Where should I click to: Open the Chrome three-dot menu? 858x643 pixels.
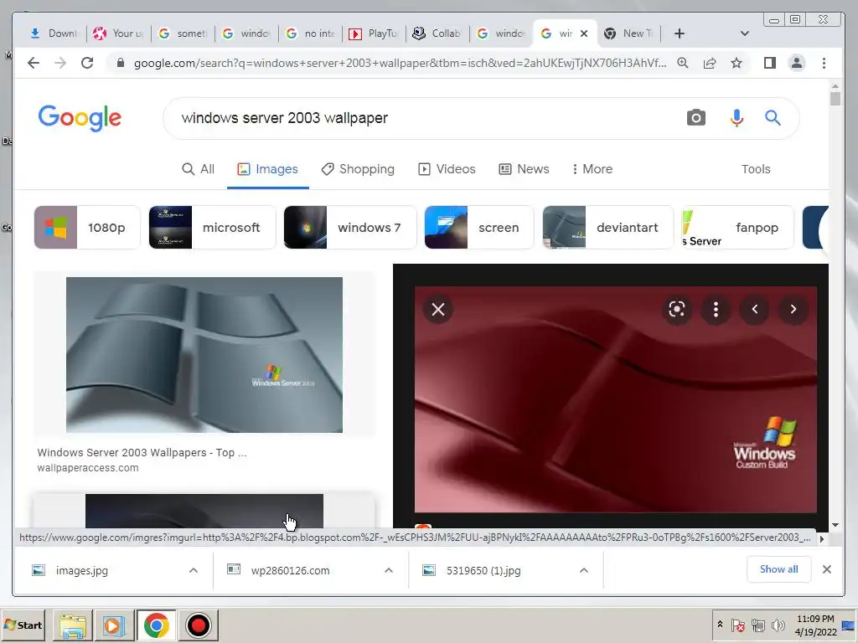pyautogui.click(x=824, y=63)
